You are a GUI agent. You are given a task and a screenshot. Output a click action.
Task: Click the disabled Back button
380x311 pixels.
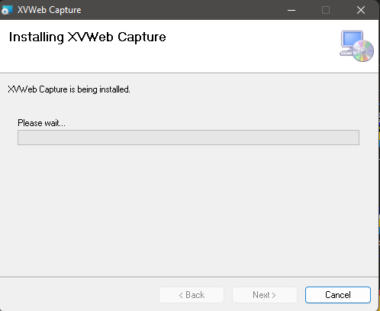point(192,295)
